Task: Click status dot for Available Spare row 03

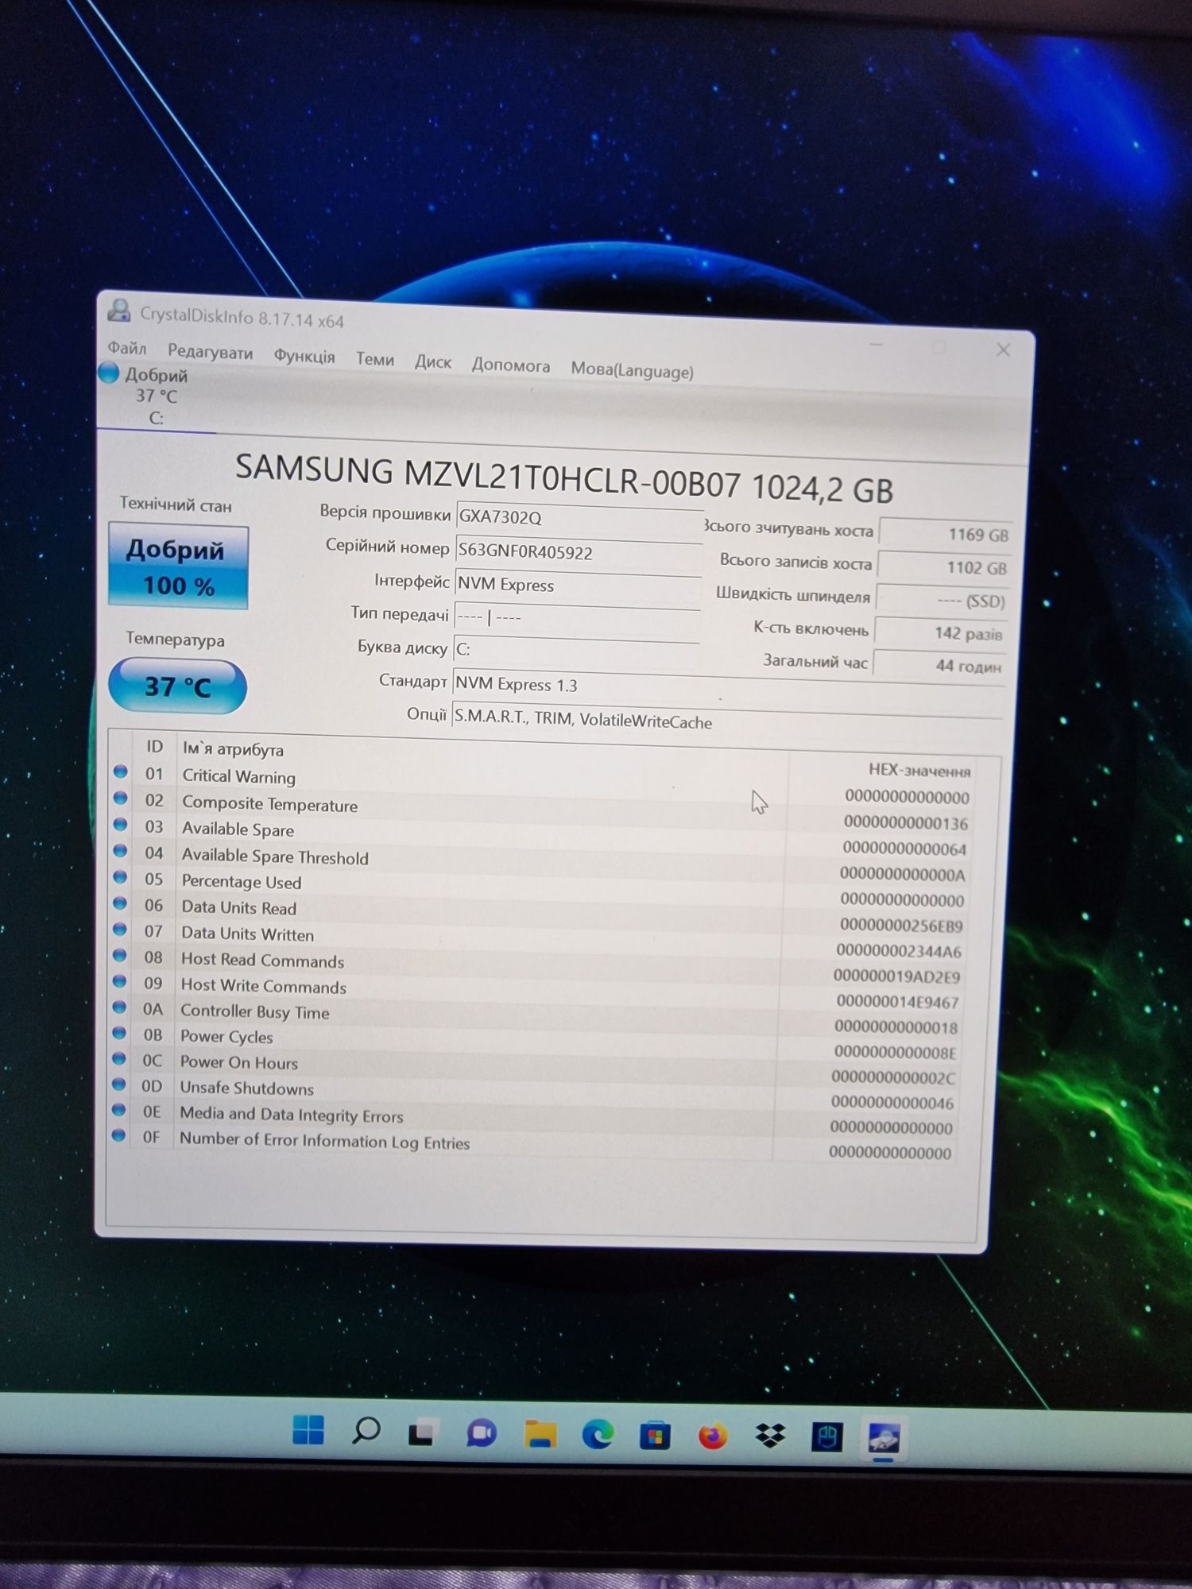Action: click(x=120, y=825)
